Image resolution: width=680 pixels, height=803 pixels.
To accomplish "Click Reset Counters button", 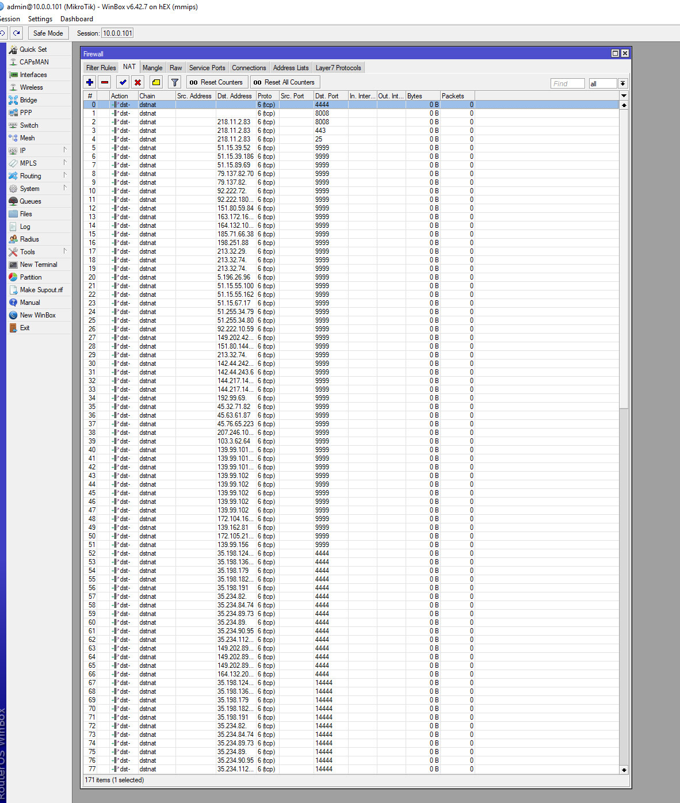I will click(x=217, y=82).
